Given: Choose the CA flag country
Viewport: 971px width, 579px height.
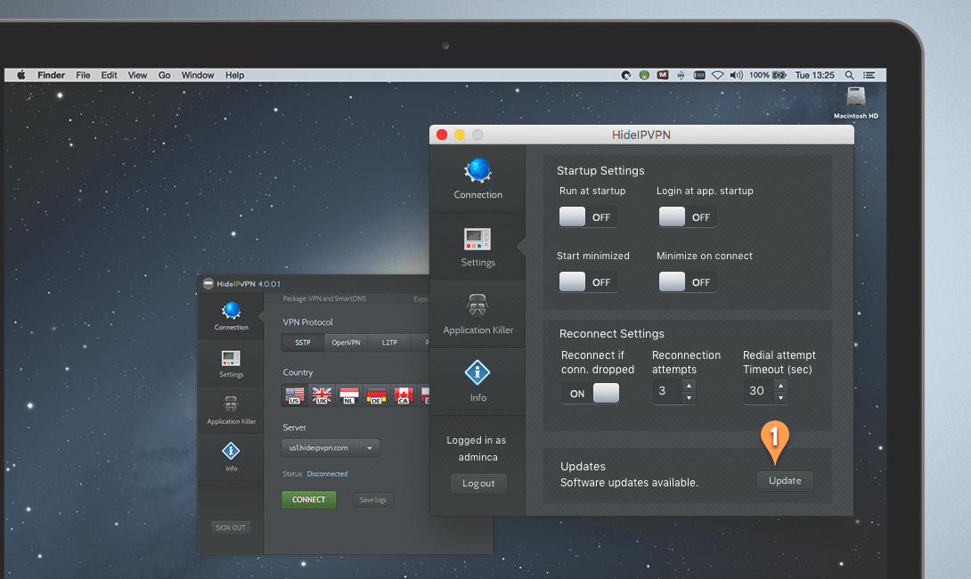Looking at the screenshot, I should click(404, 396).
